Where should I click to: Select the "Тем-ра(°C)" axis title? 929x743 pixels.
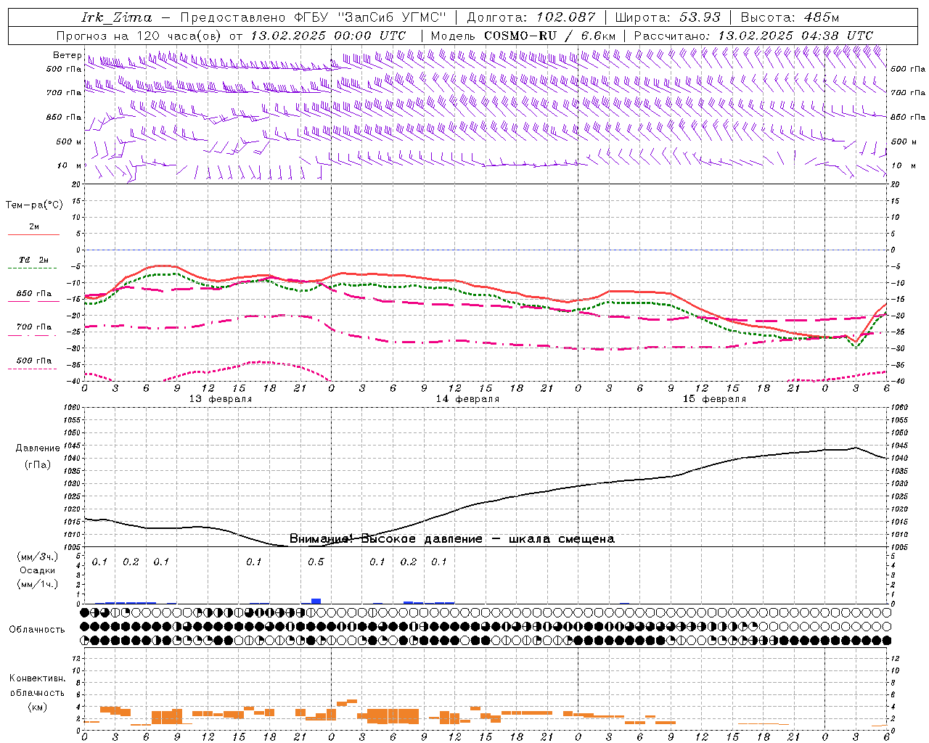click(34, 205)
